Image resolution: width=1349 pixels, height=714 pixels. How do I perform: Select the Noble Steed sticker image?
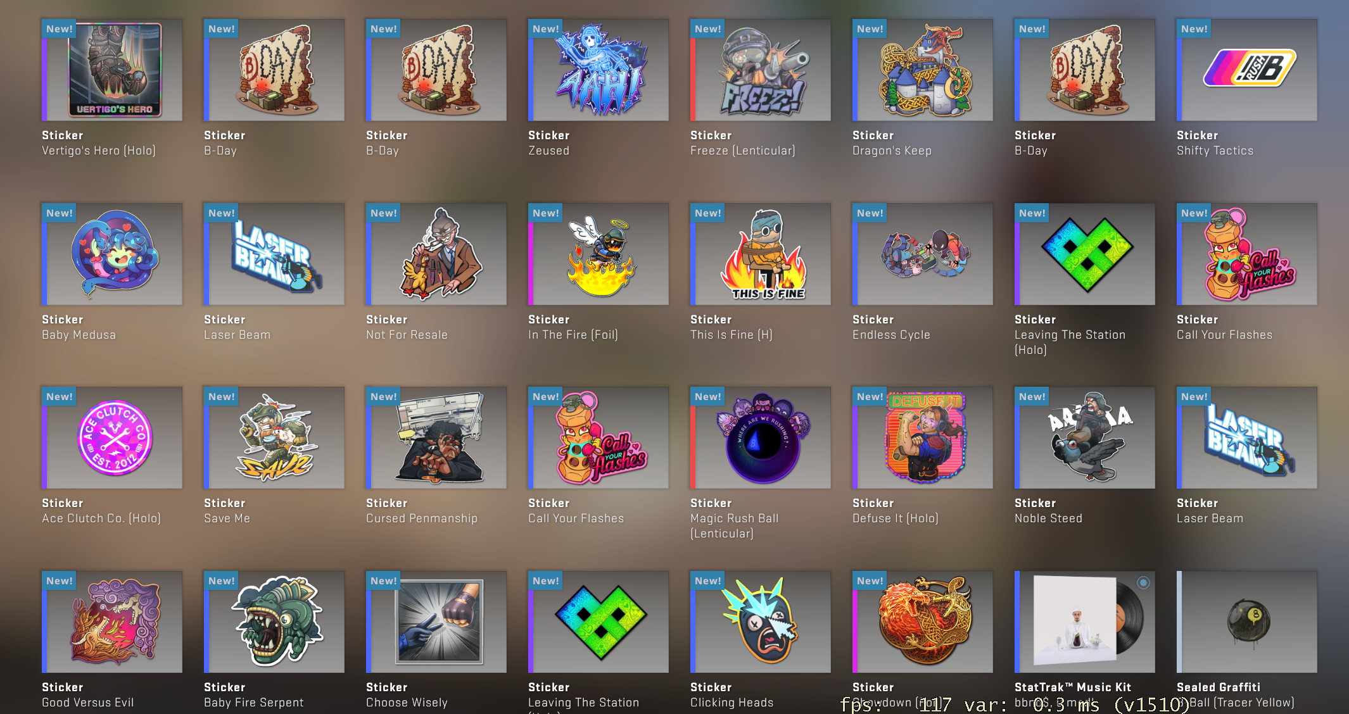click(1085, 437)
